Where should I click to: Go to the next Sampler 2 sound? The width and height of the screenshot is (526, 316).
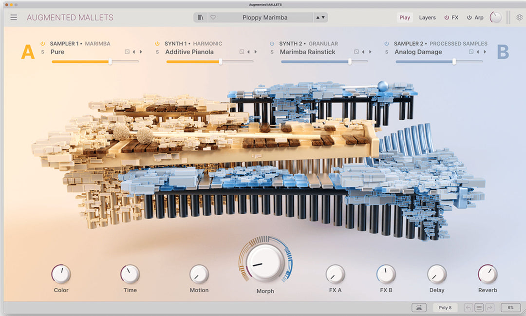[485, 52]
